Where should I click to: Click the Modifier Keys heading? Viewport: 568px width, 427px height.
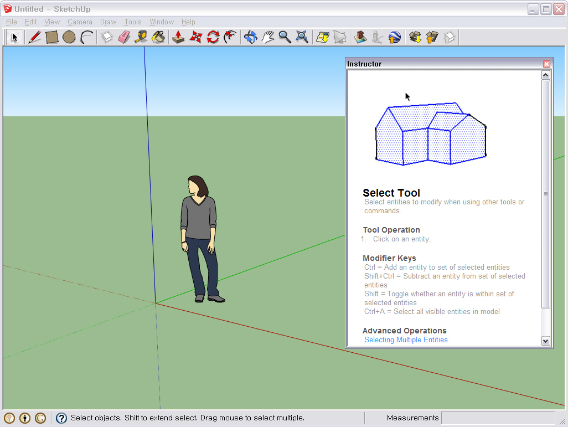[389, 258]
